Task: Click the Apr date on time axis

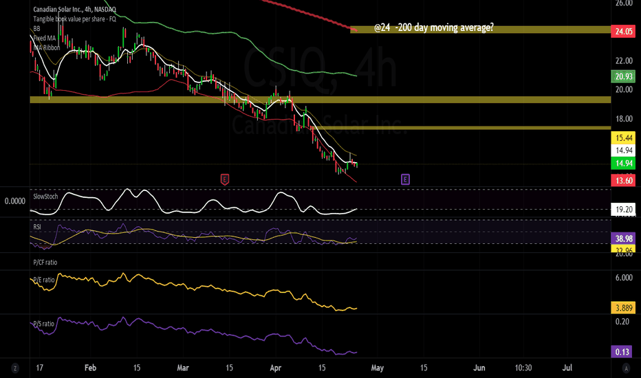Action: point(276,368)
